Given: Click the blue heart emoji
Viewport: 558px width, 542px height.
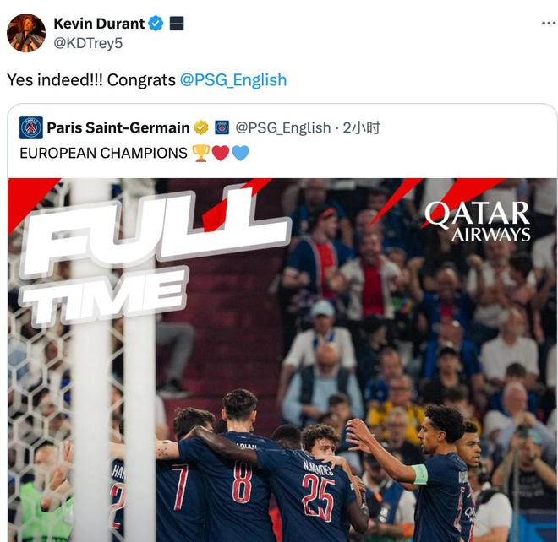Looking at the screenshot, I should coord(241,153).
